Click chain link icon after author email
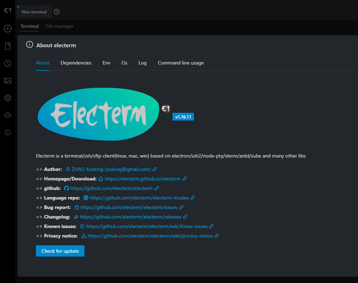The height and width of the screenshot is (283, 358). pyautogui.click(x=155, y=169)
